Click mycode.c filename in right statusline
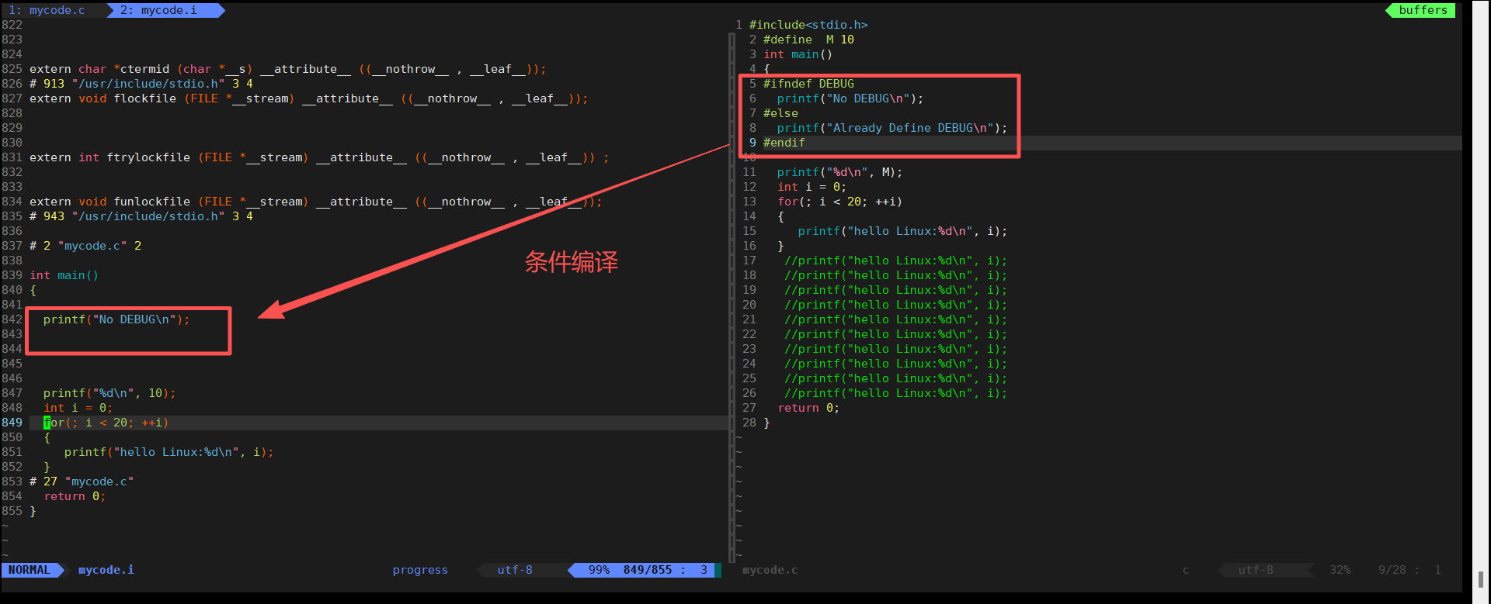1491x604 pixels. tap(770, 570)
